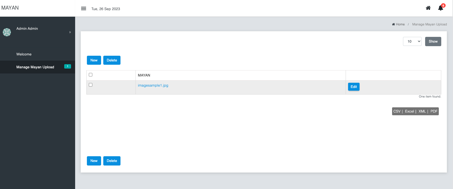The height and width of the screenshot is (189, 453).
Task: Click the Admin Admin username
Action: coord(27,28)
